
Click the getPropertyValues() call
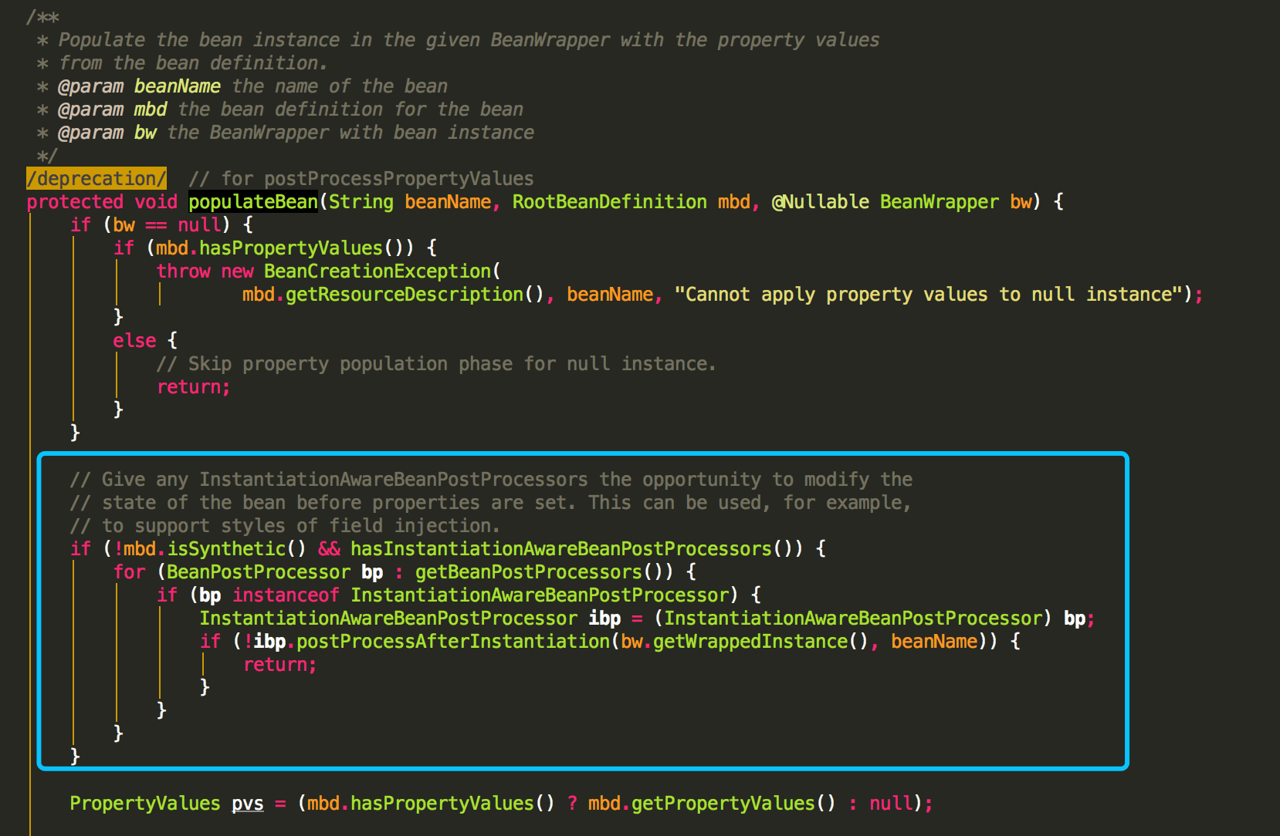pos(733,804)
